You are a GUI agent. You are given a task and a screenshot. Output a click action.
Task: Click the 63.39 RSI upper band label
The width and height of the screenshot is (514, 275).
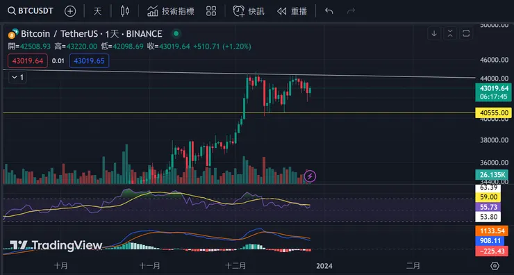[488, 187]
